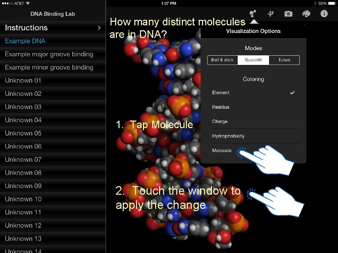Open the molecule visualization options icon
The height and width of the screenshot is (253, 338).
[252, 14]
